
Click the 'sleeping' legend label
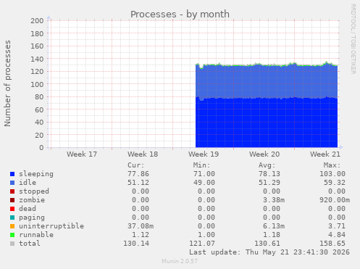click(36, 174)
